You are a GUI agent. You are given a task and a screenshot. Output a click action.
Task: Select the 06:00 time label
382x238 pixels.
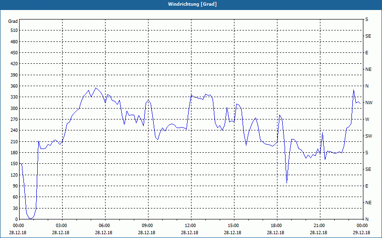[x=105, y=226]
